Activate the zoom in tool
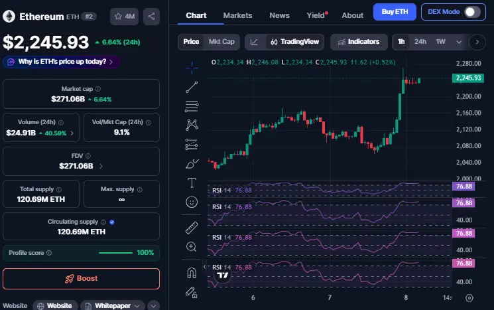Viewport: 494px width, 310px height. coord(192,247)
